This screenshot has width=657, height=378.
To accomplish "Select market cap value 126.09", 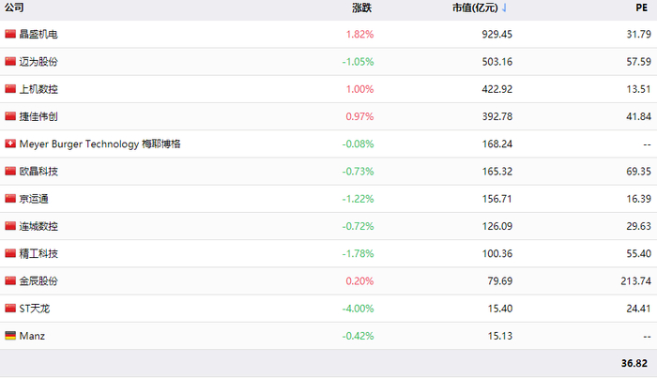I will click(x=497, y=226).
